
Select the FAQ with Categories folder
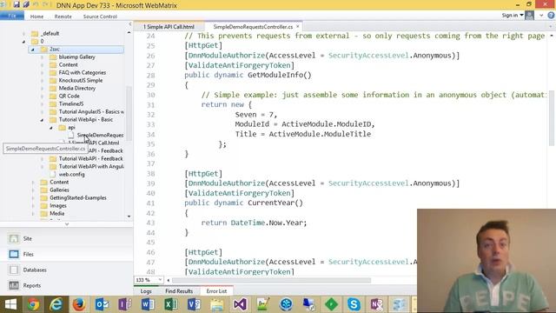(83, 72)
